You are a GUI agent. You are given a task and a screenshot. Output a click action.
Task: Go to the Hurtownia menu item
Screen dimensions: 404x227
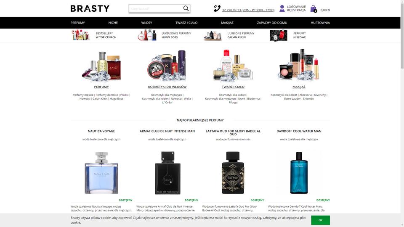[x=320, y=23]
